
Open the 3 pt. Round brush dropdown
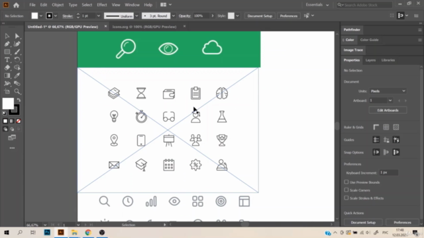[x=174, y=16]
